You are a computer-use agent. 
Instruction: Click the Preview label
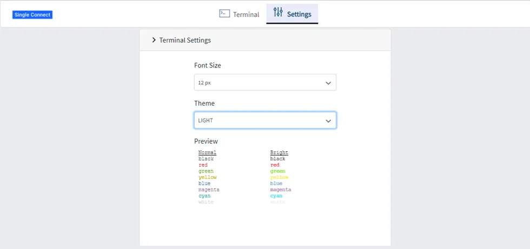tap(206, 141)
